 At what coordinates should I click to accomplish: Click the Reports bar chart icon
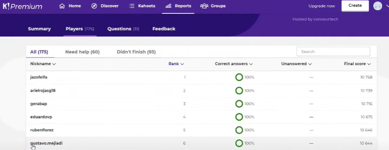[168, 6]
